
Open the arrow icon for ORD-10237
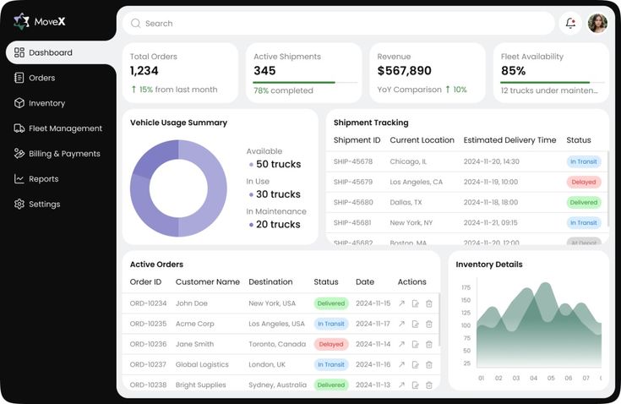(x=401, y=364)
